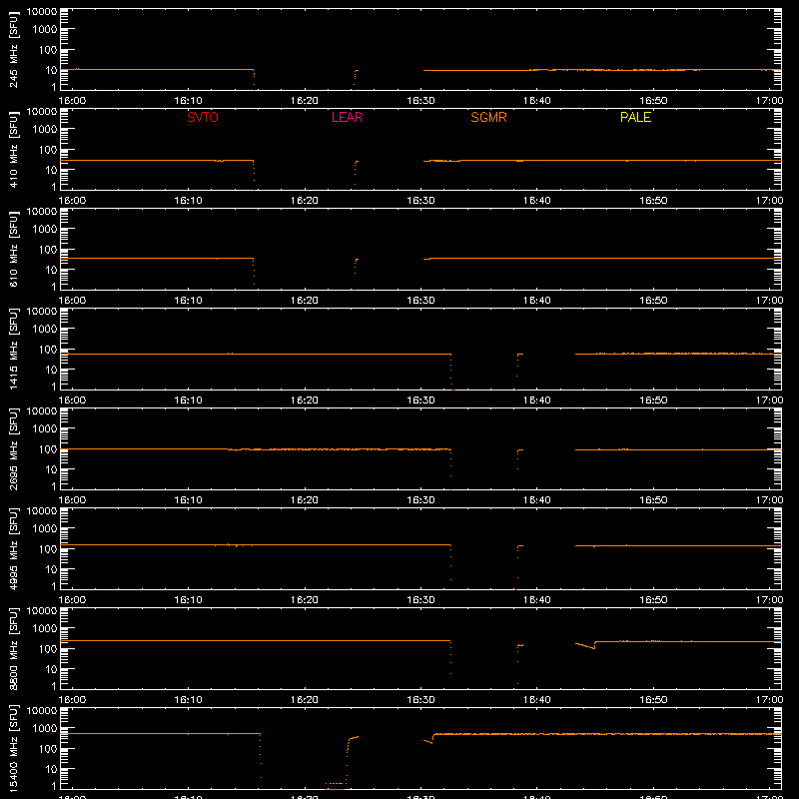799x799 pixels.
Task: Click 16:30 tick under the 8800 MHz plot
Action: pos(420,700)
